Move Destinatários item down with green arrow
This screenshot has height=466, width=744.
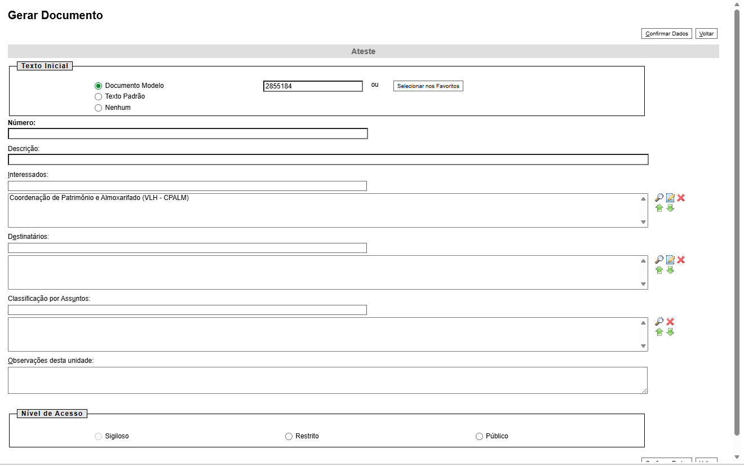[x=670, y=270]
